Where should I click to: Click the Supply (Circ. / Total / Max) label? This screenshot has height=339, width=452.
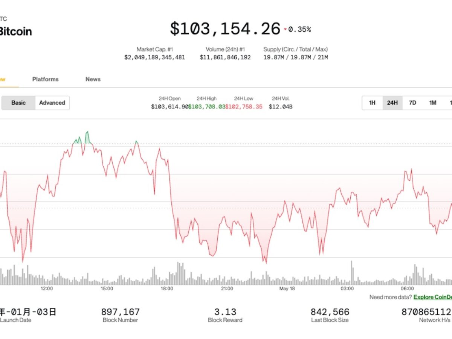tap(296, 49)
